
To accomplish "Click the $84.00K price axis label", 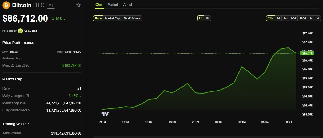I will [307, 114].
